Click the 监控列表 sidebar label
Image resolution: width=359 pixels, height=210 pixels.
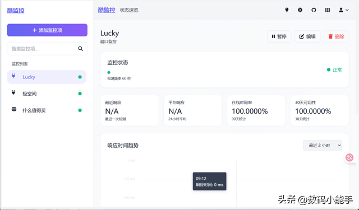[20, 64]
